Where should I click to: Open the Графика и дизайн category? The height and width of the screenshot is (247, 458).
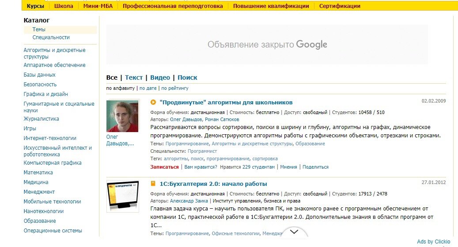(45, 94)
